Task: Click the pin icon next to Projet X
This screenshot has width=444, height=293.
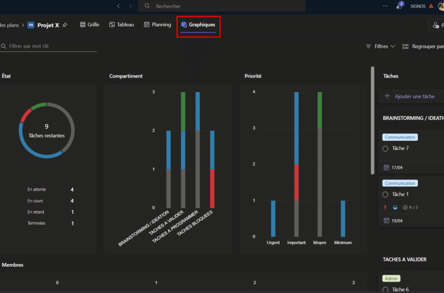Action: [x=65, y=25]
